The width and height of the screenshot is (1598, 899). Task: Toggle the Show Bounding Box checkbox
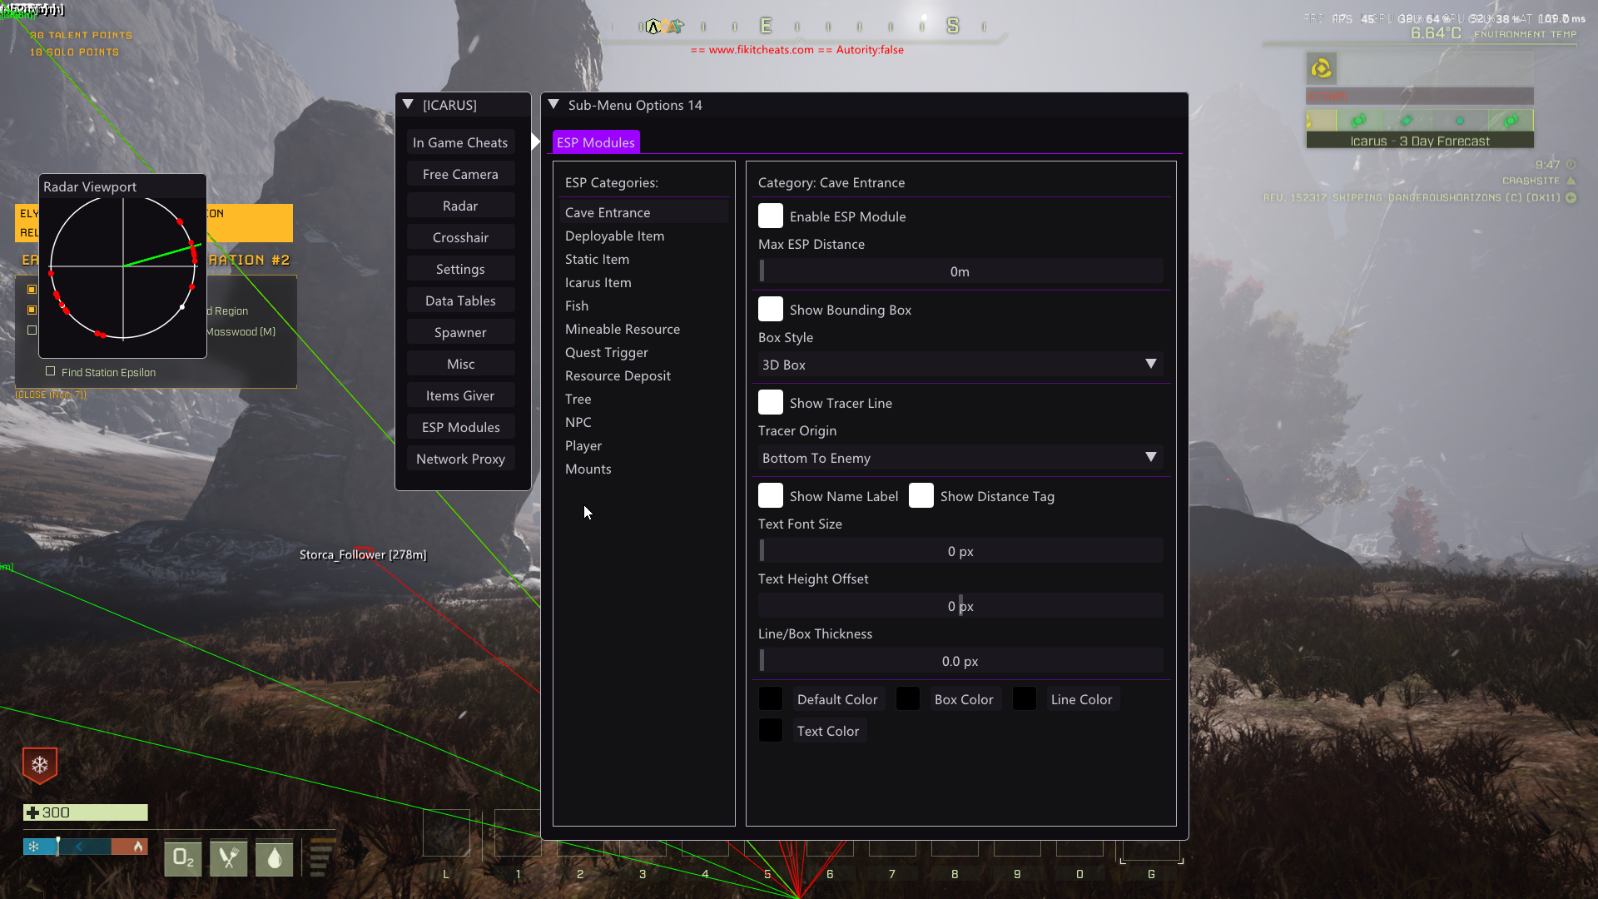(771, 310)
